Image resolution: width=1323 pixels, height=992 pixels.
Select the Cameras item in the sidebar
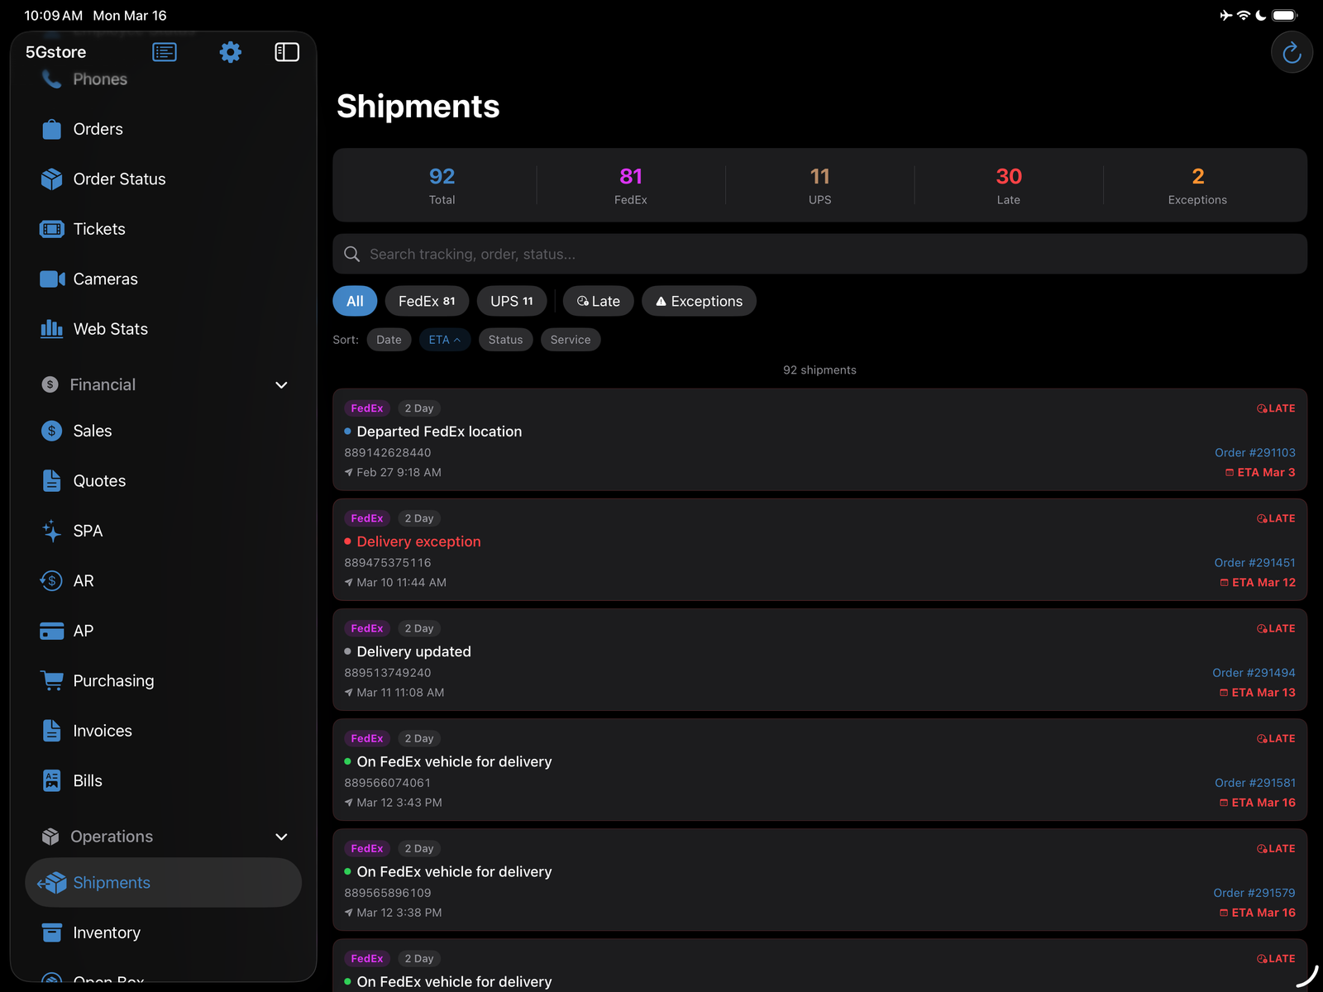point(104,279)
